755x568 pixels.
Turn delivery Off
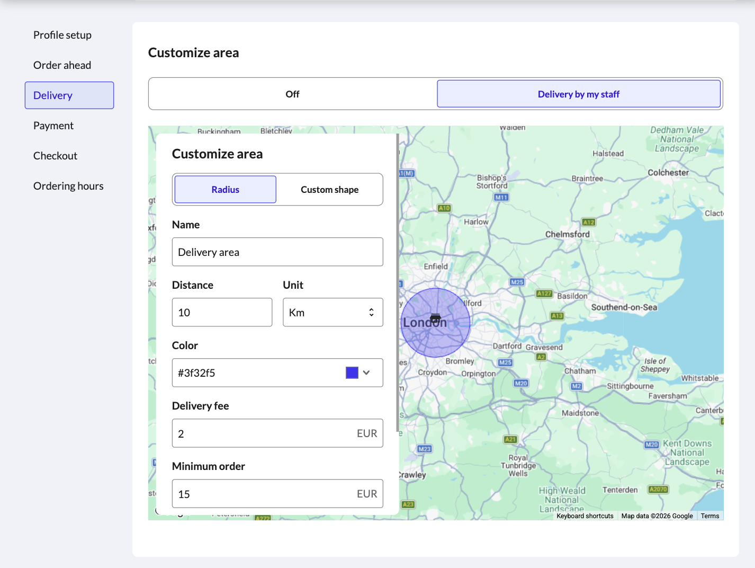(x=292, y=94)
